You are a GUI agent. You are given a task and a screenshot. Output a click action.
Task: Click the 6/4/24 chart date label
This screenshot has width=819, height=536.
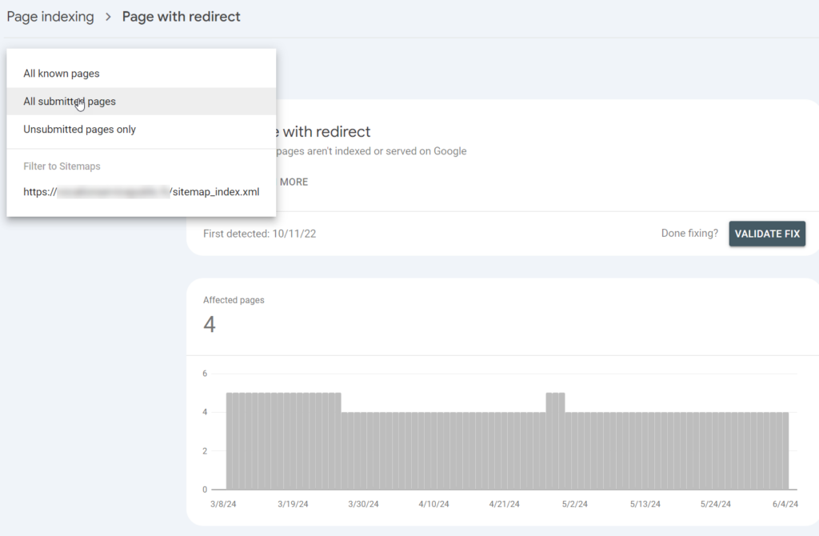(785, 504)
